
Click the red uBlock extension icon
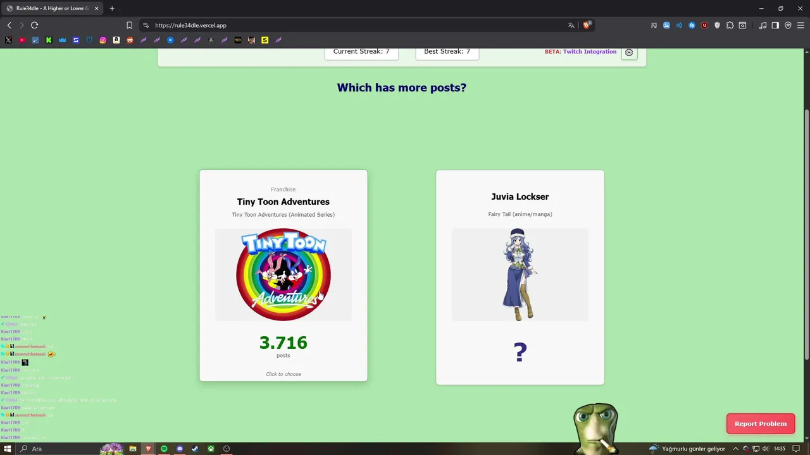[704, 25]
